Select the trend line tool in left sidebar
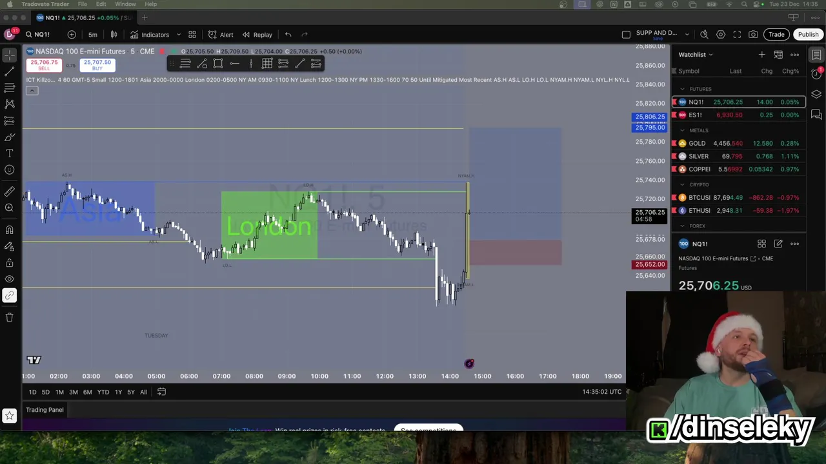This screenshot has height=464, width=826. 10,71
